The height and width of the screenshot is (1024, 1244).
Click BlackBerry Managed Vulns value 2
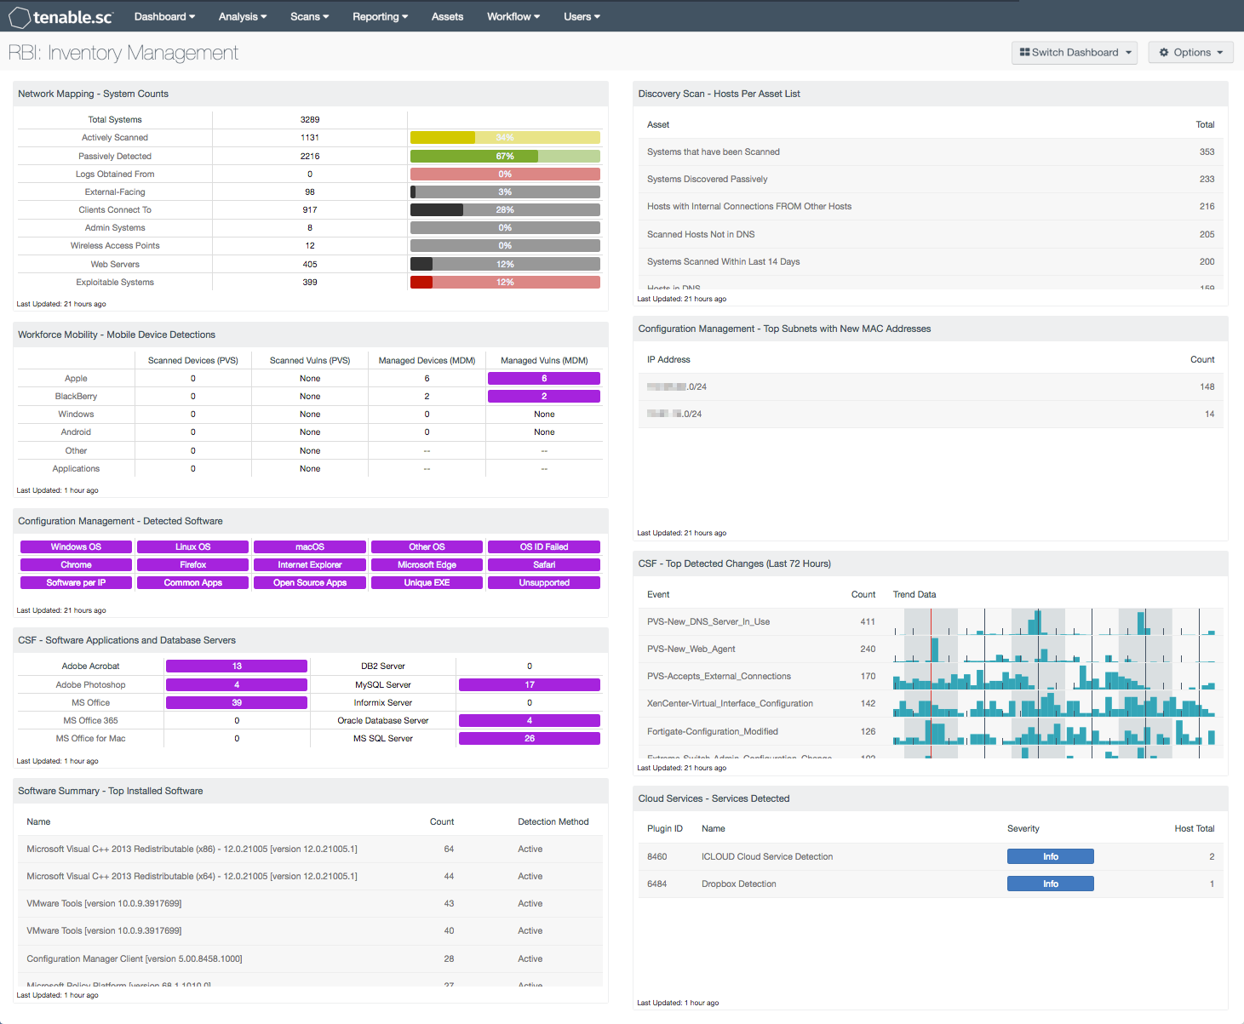pyautogui.click(x=544, y=396)
